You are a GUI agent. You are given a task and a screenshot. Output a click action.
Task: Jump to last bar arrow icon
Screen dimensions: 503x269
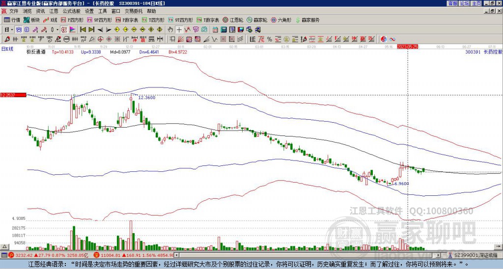(91, 29)
